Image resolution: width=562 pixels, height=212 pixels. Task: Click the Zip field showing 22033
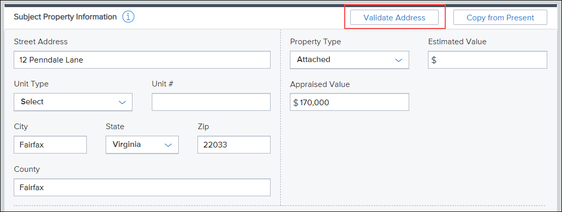[x=234, y=144]
